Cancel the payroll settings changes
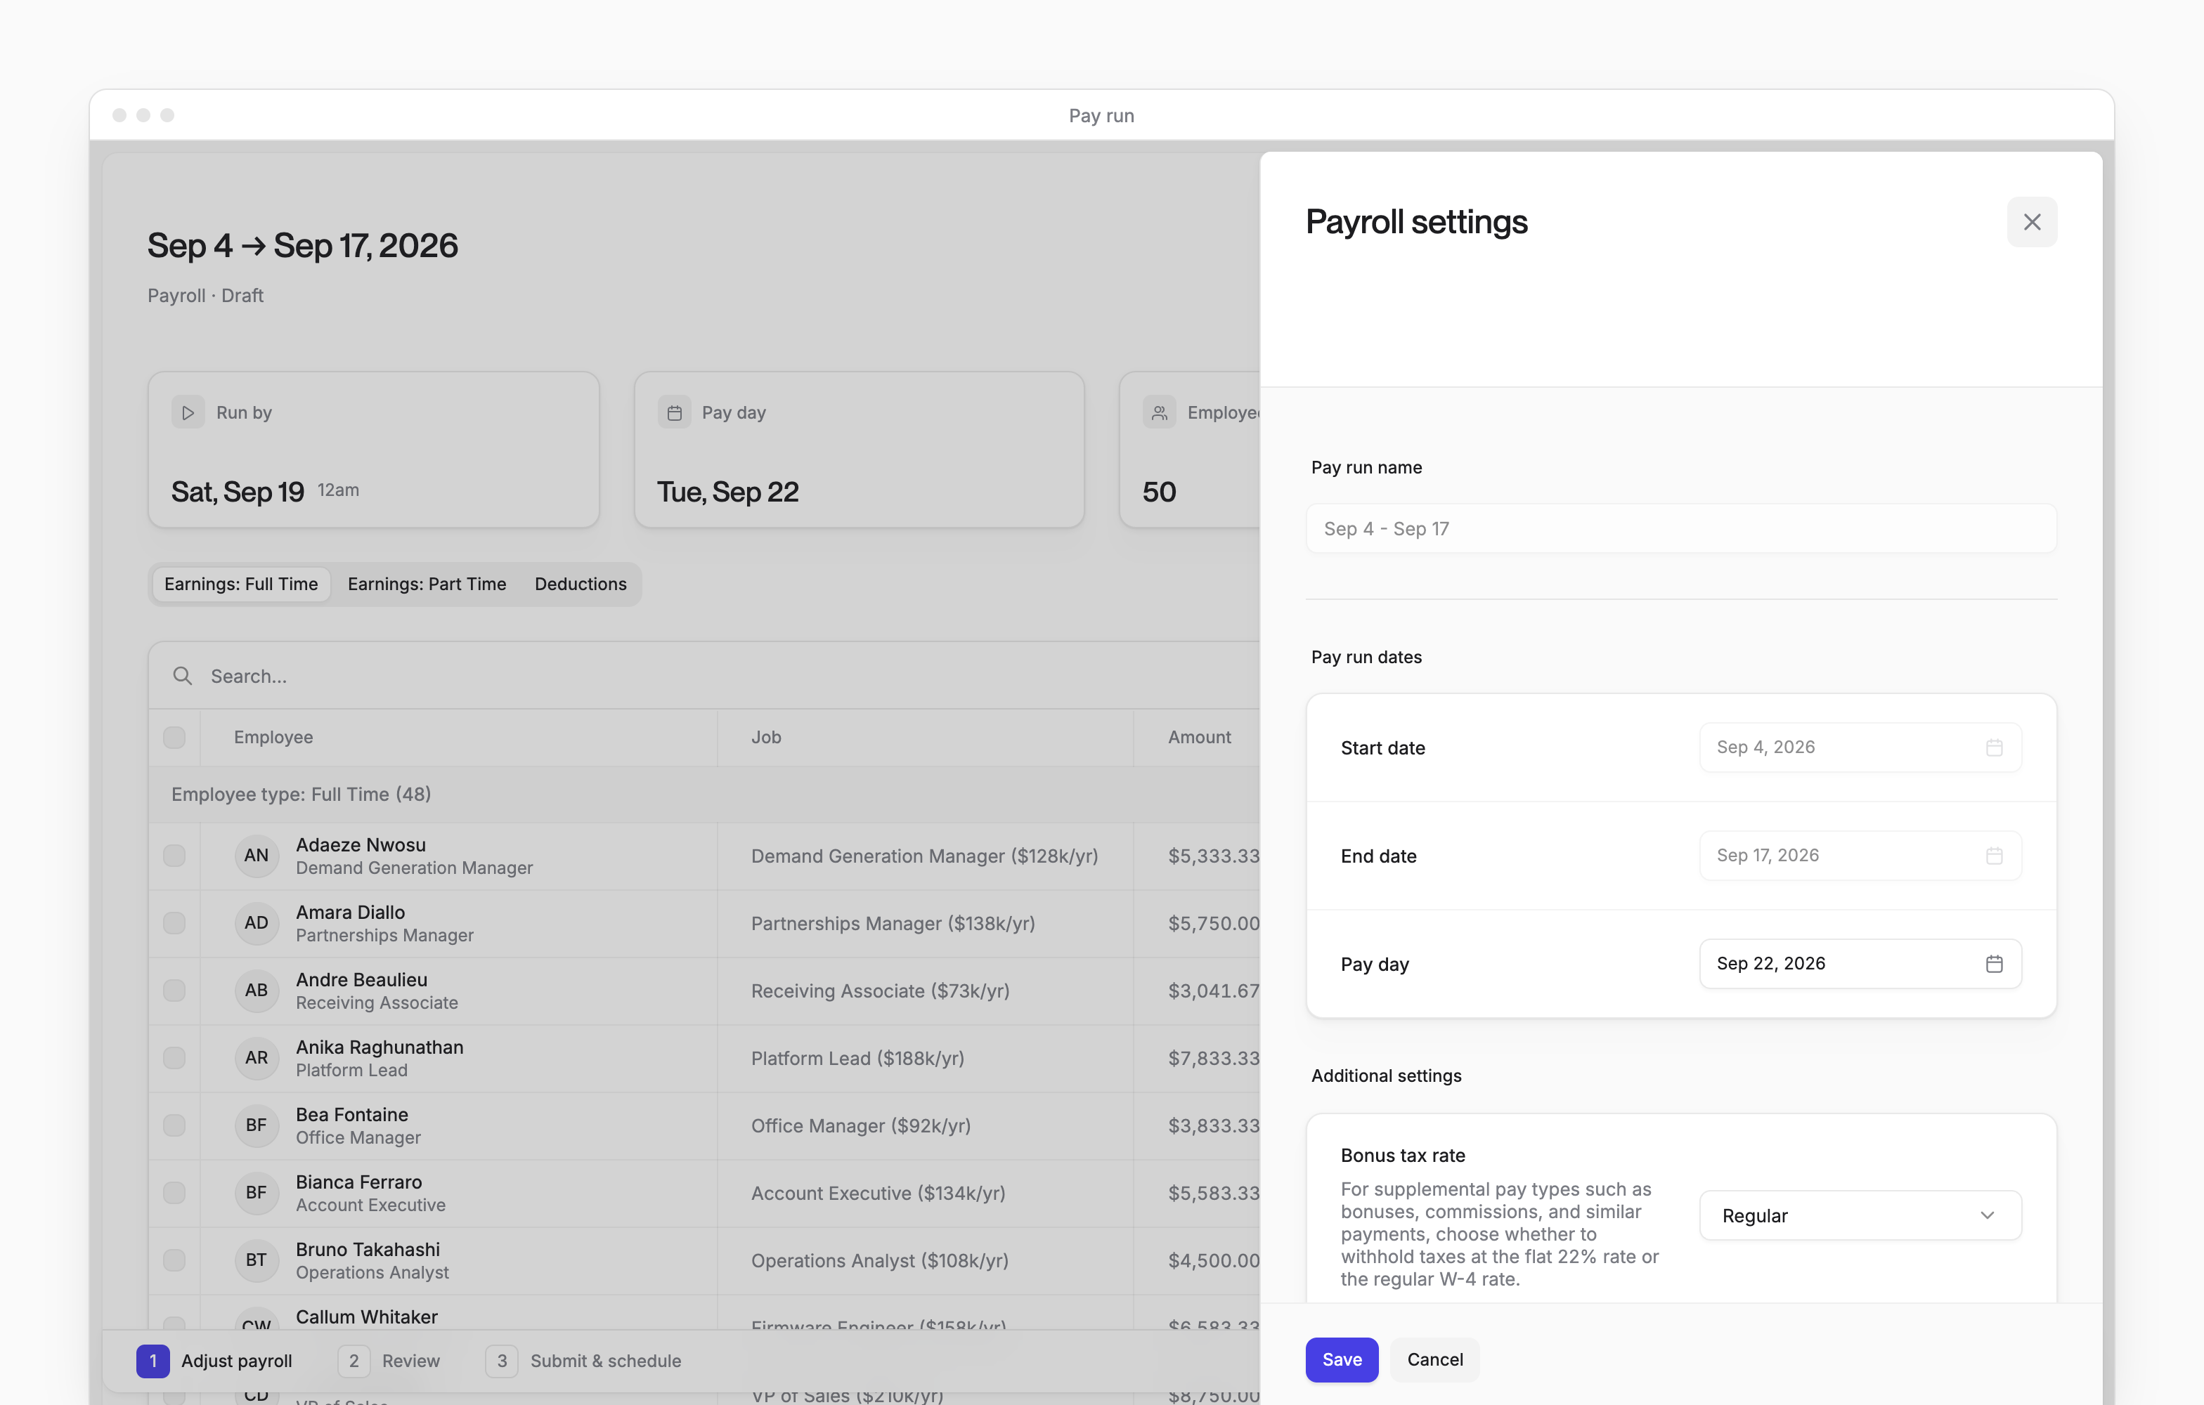The image size is (2204, 1405). (x=1434, y=1360)
